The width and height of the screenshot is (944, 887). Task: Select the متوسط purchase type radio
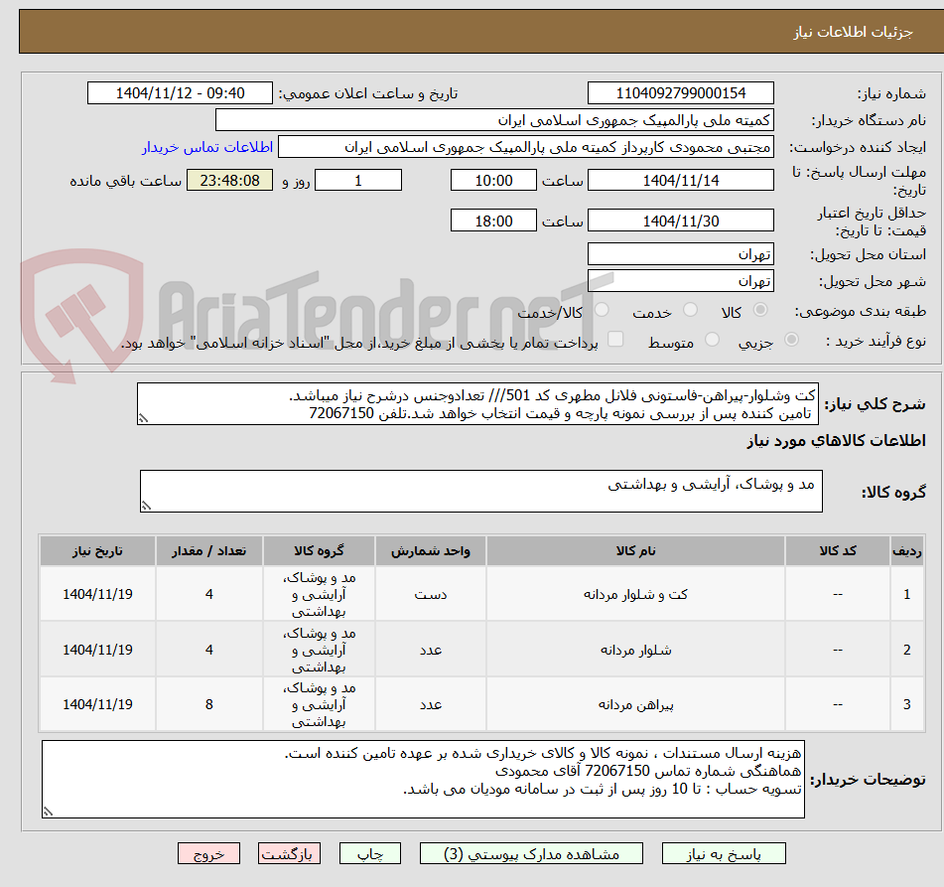[712, 340]
